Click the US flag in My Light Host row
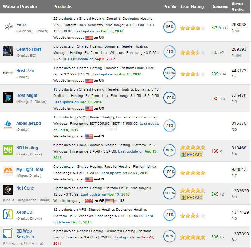 89,179
